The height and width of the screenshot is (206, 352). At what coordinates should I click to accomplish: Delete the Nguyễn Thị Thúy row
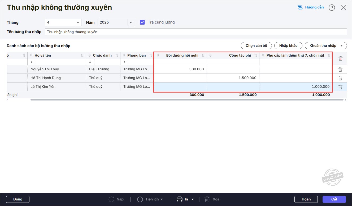[x=340, y=69]
